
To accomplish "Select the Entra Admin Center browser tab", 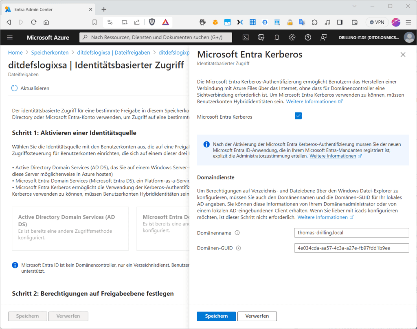I will 49,10.
